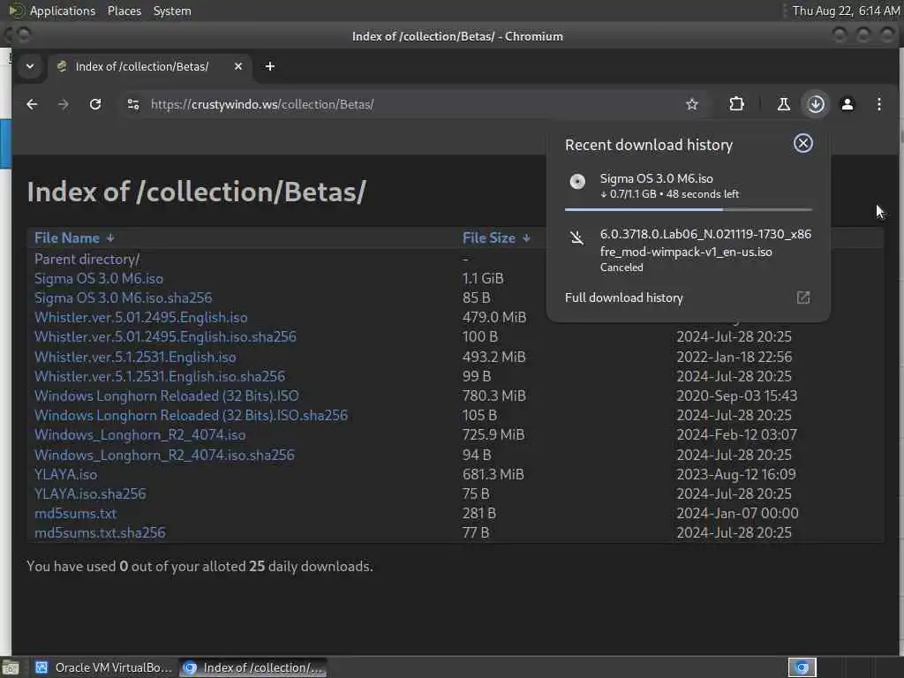The width and height of the screenshot is (904, 678).
Task: Open the Extensions puzzle icon
Action: (736, 104)
